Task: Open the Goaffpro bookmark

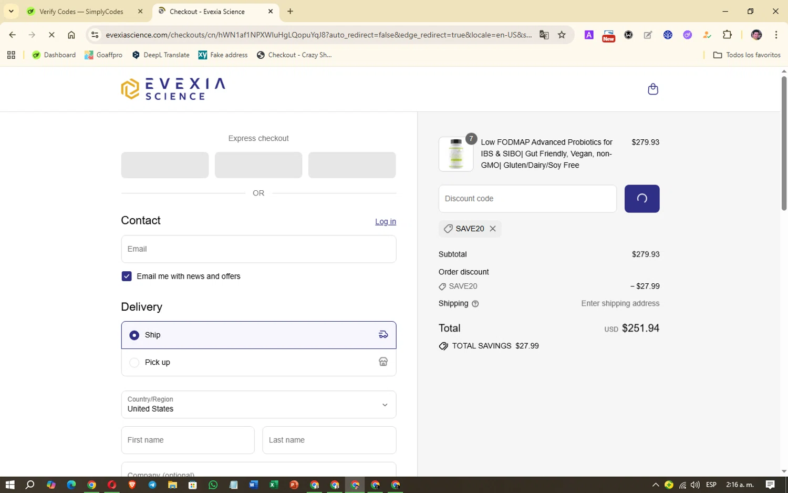Action: click(x=103, y=55)
